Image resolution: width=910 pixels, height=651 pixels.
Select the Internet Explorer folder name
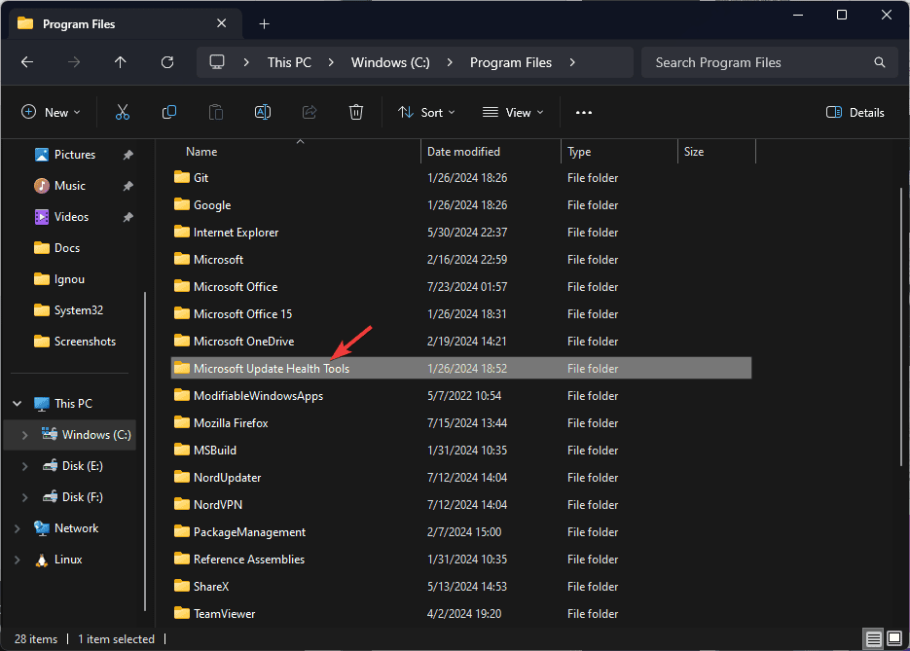pos(236,233)
